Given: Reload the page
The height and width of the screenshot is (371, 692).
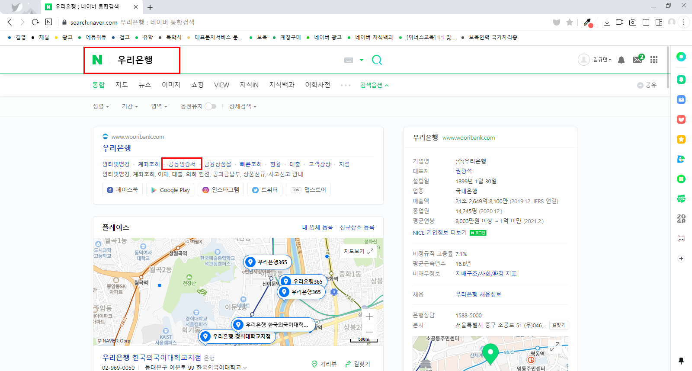Looking at the screenshot, I should [35, 22].
